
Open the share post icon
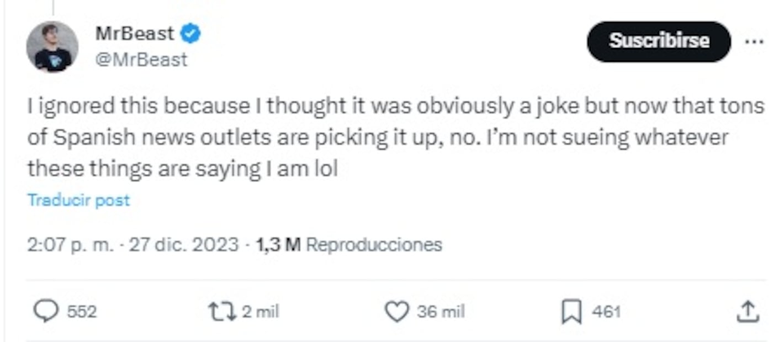(x=748, y=312)
